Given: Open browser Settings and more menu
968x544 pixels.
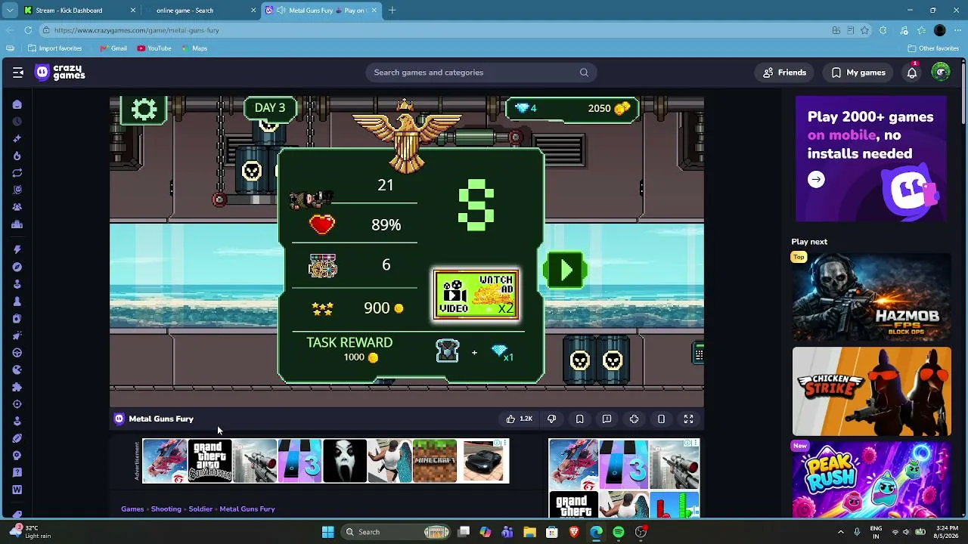Looking at the screenshot, I should pos(958,30).
